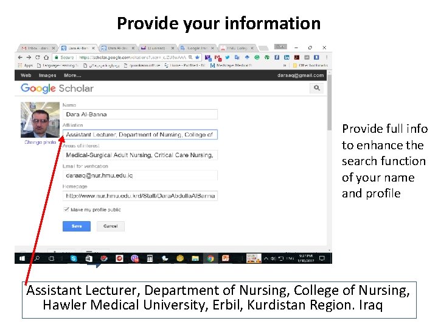
Task: Open the Chrome three-dot menu
Action: pyautogui.click(x=327, y=57)
